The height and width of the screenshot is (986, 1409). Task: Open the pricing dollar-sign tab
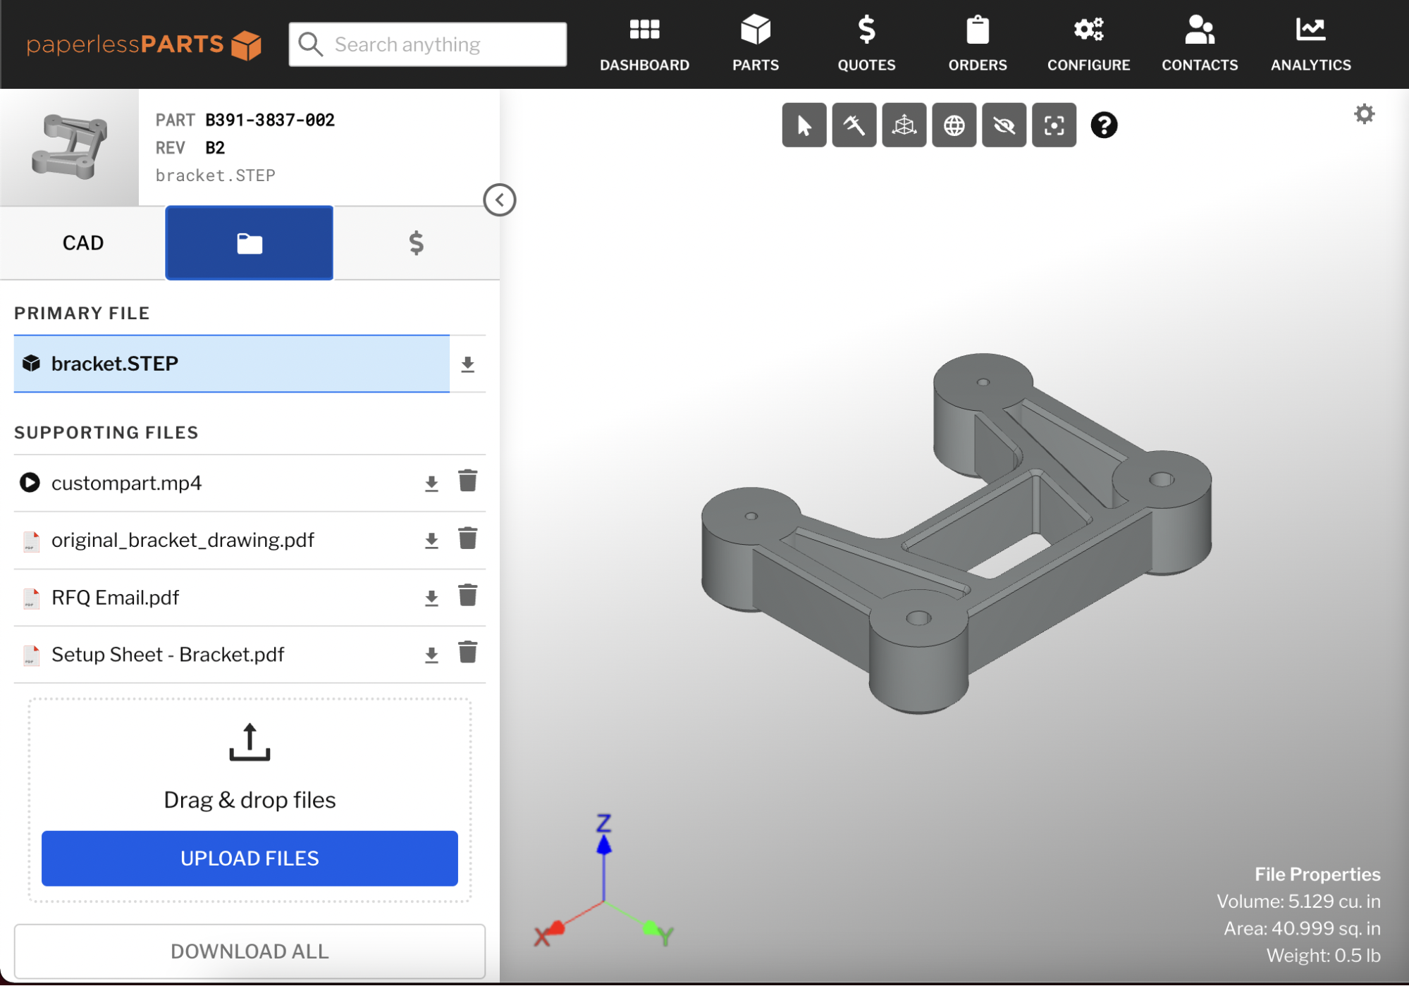coord(416,243)
